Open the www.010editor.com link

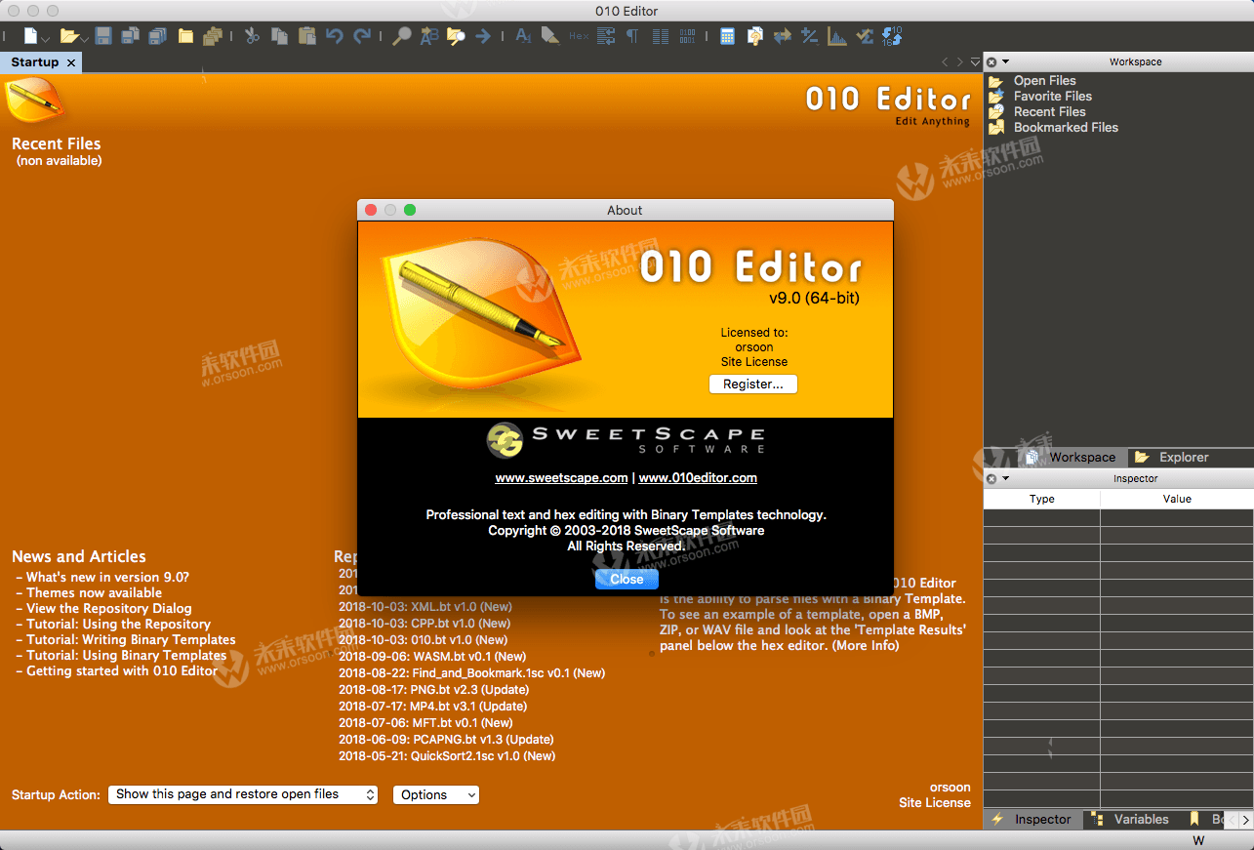[x=698, y=478]
